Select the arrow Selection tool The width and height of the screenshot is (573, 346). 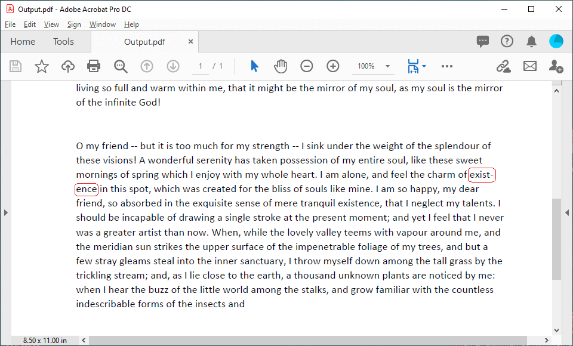coord(255,66)
